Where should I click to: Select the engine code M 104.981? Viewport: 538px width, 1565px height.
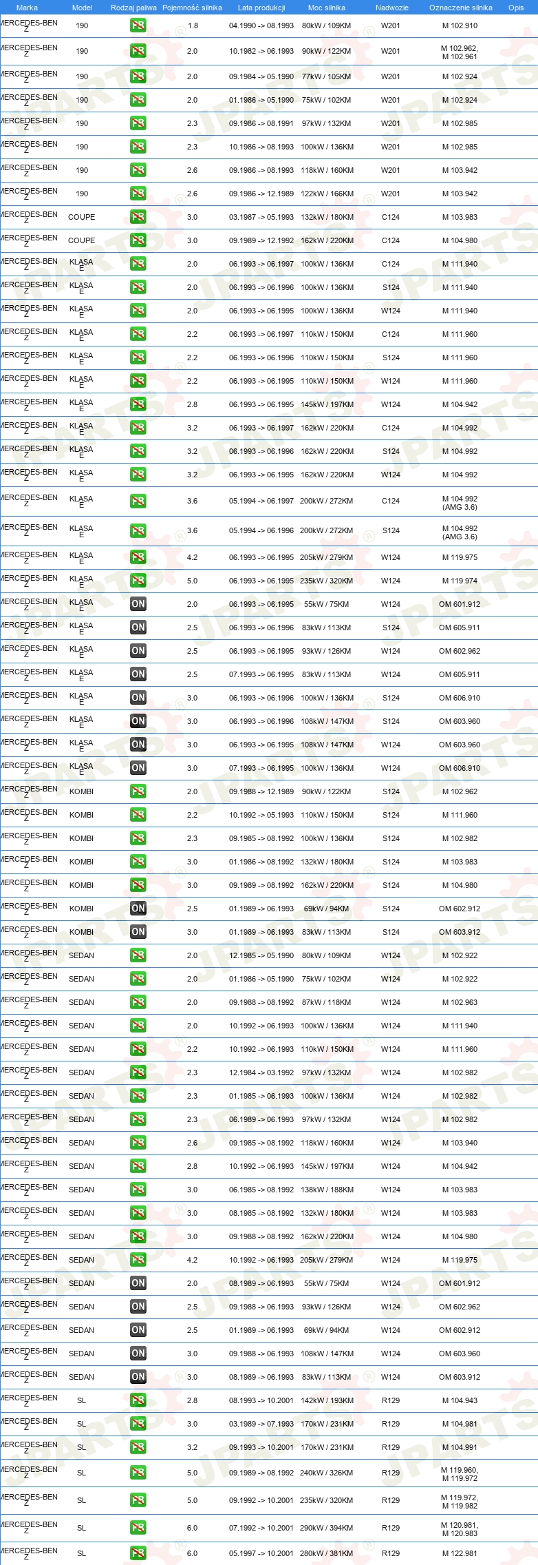point(460,1424)
